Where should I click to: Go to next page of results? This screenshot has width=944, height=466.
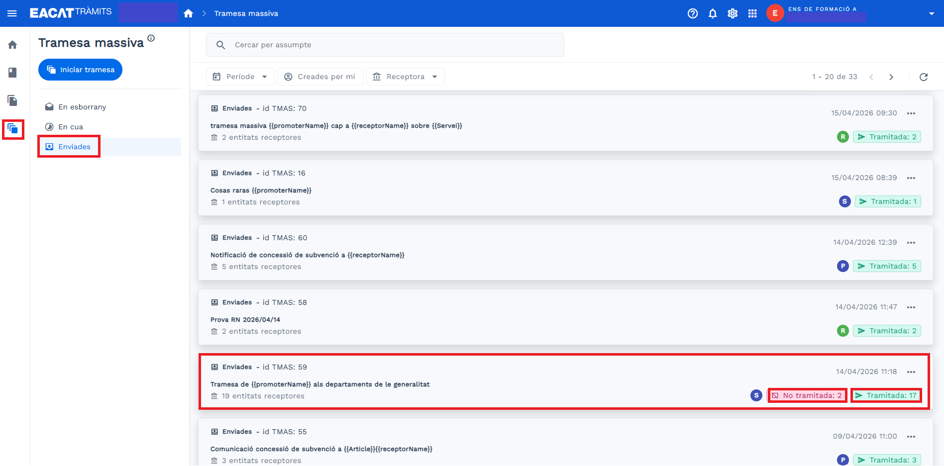point(891,77)
